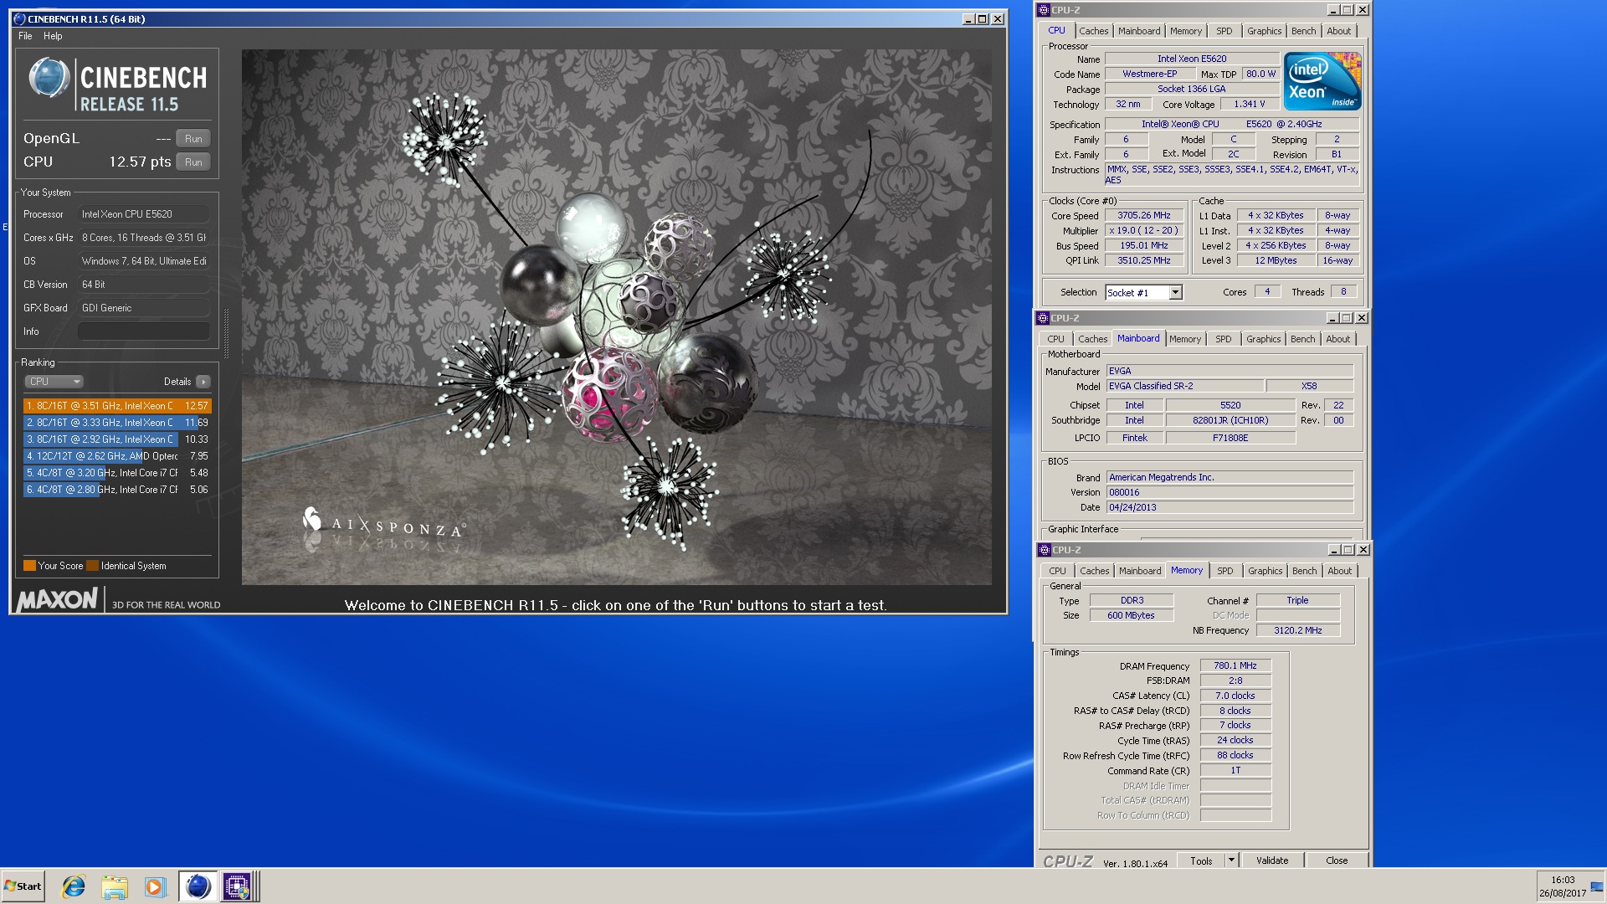Click the DRAM Frequency 780.1 MHz value
Viewport: 1607px width, 904px height.
pos(1235,665)
